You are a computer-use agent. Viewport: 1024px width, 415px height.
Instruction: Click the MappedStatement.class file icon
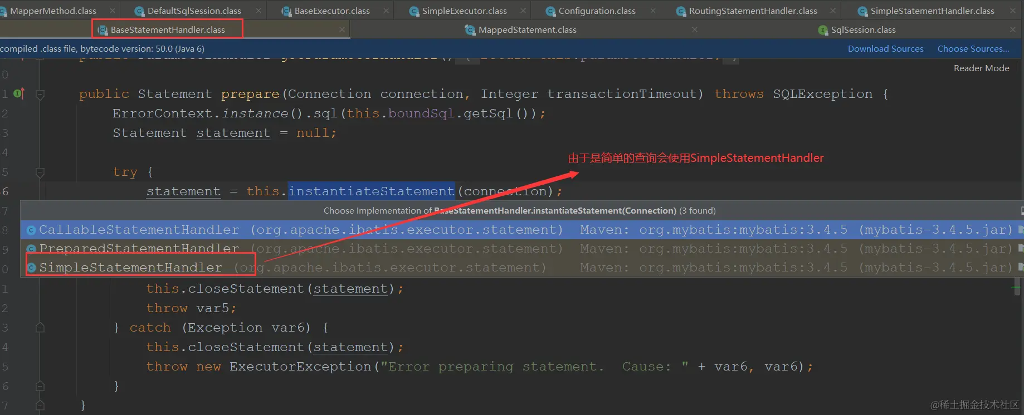pos(470,30)
